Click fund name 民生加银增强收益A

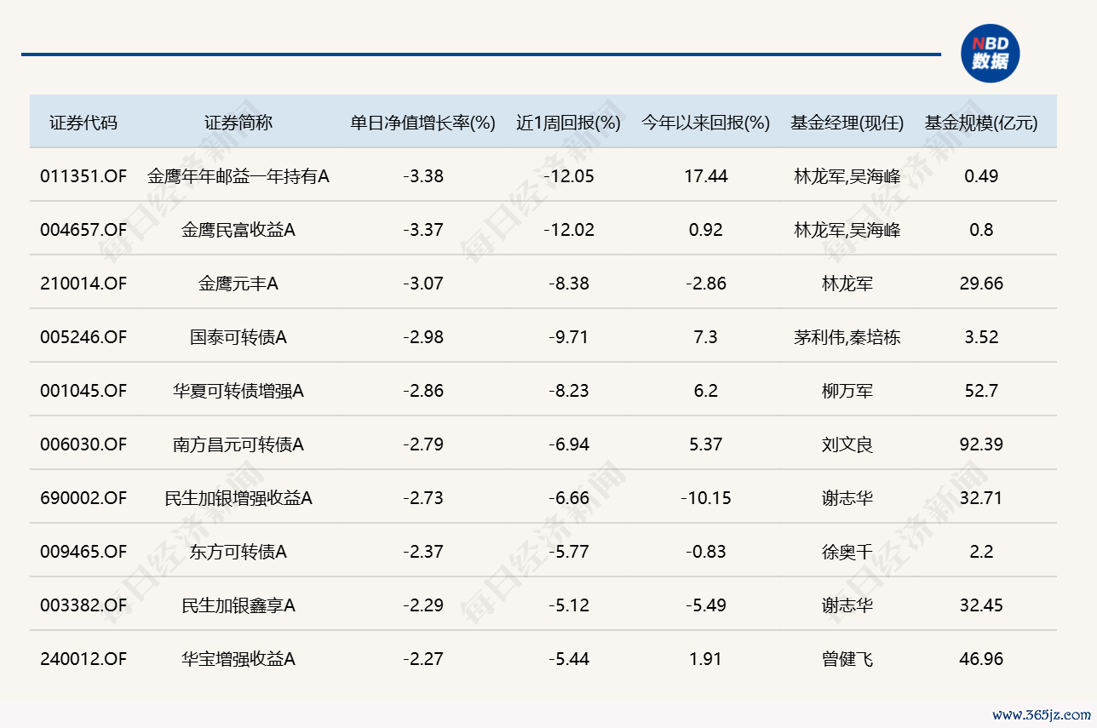pyautogui.click(x=238, y=498)
